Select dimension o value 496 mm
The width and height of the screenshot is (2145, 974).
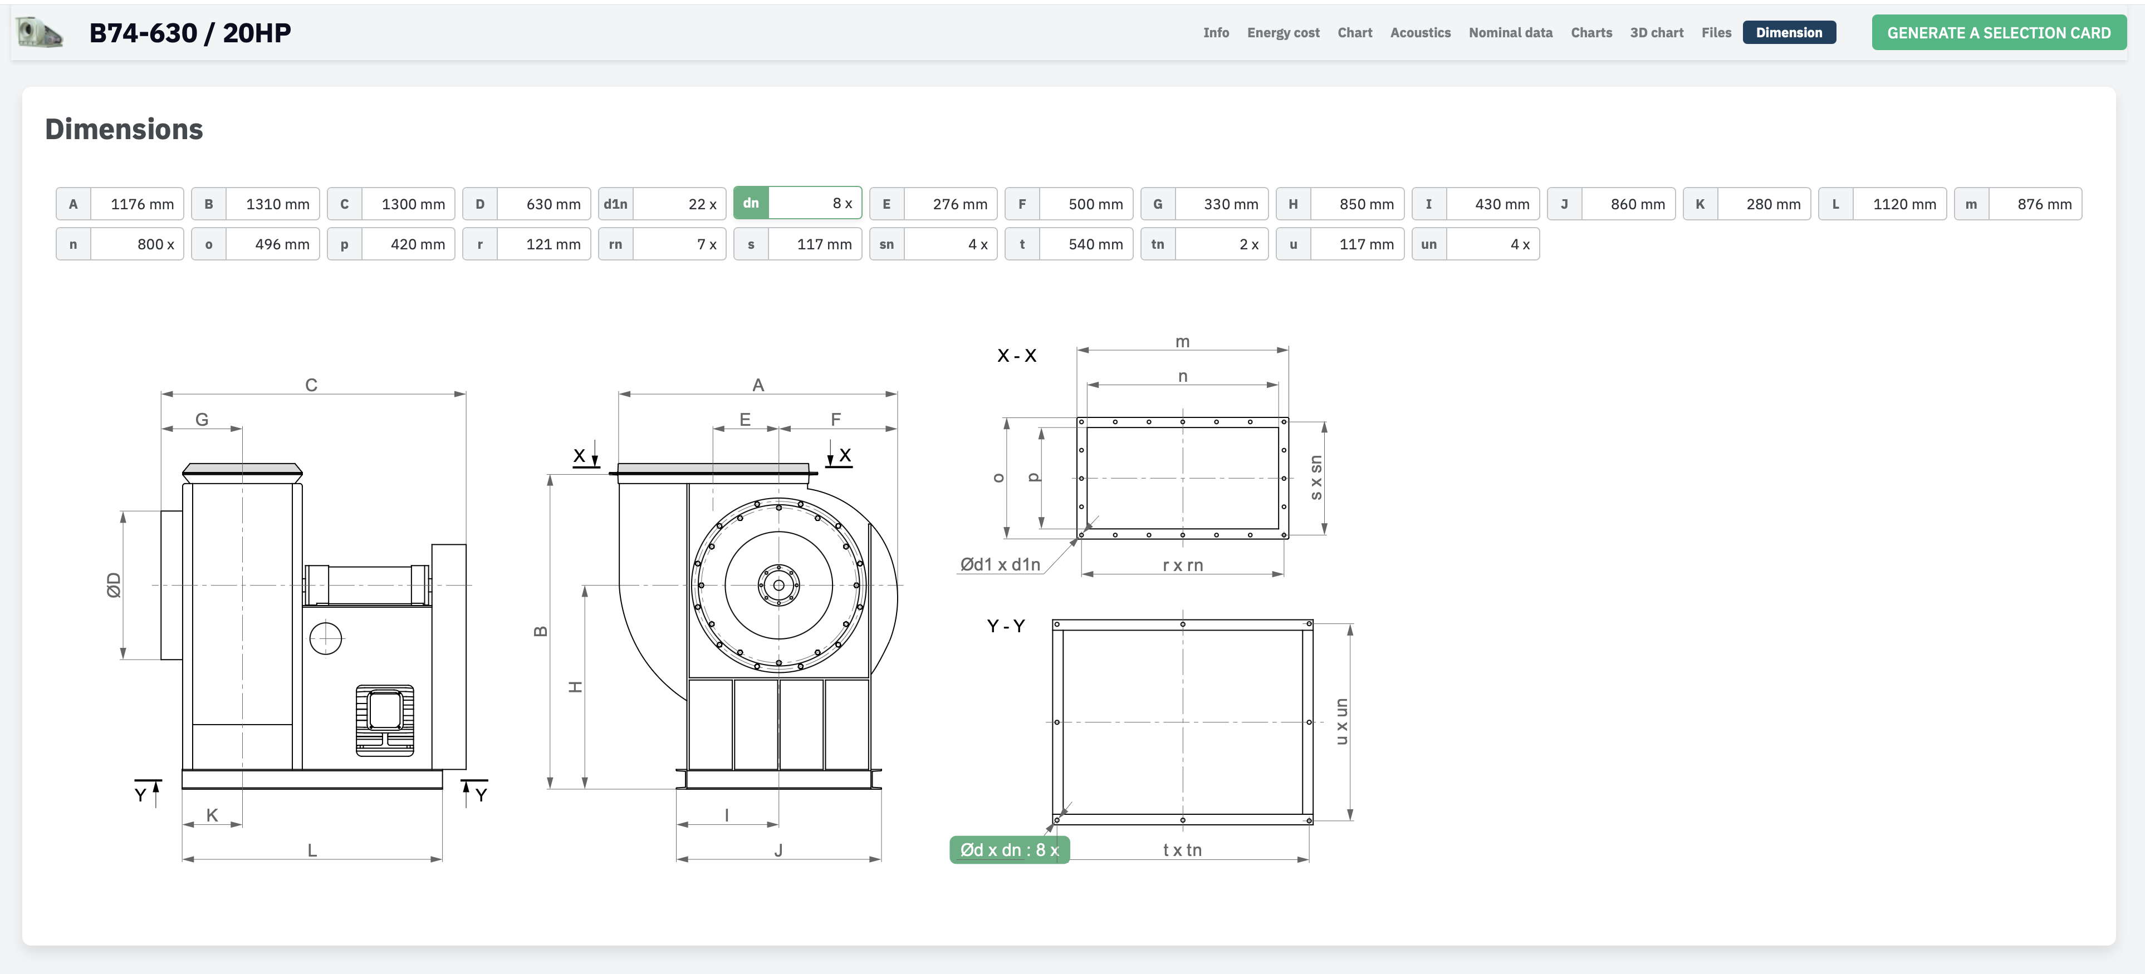pos(256,244)
